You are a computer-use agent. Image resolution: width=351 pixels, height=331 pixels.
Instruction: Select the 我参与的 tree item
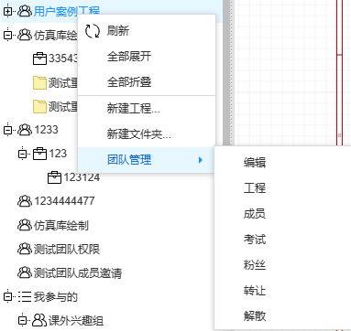point(56,296)
